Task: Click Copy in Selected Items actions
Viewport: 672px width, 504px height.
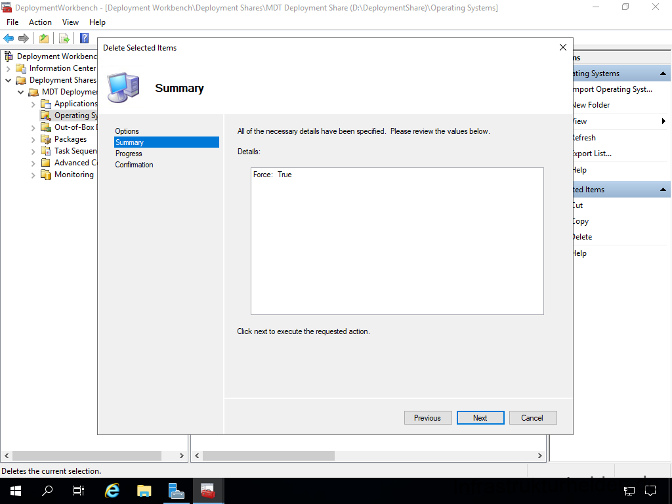Action: pos(581,221)
